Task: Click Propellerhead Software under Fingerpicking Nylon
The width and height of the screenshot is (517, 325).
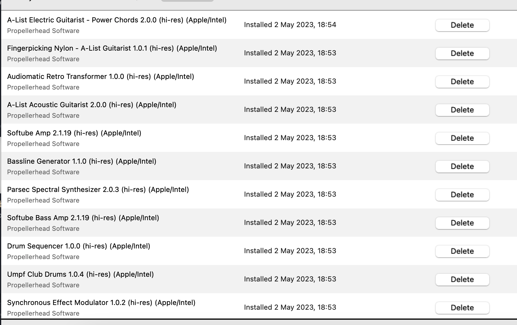Action: (x=43, y=59)
